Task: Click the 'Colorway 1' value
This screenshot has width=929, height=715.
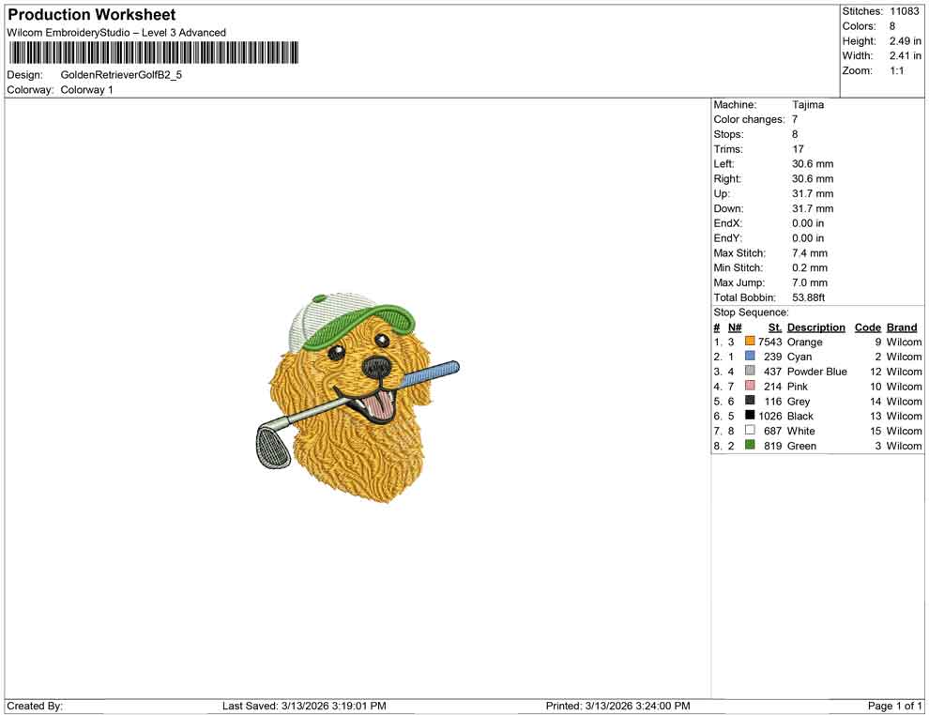Action: pos(86,90)
